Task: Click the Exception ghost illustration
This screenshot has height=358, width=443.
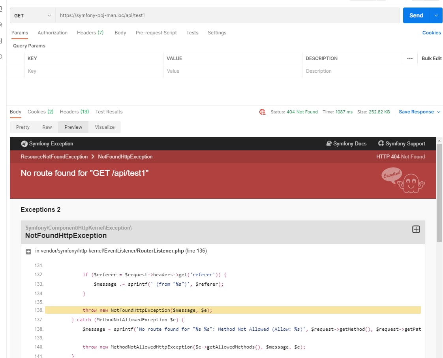Action: click(403, 181)
